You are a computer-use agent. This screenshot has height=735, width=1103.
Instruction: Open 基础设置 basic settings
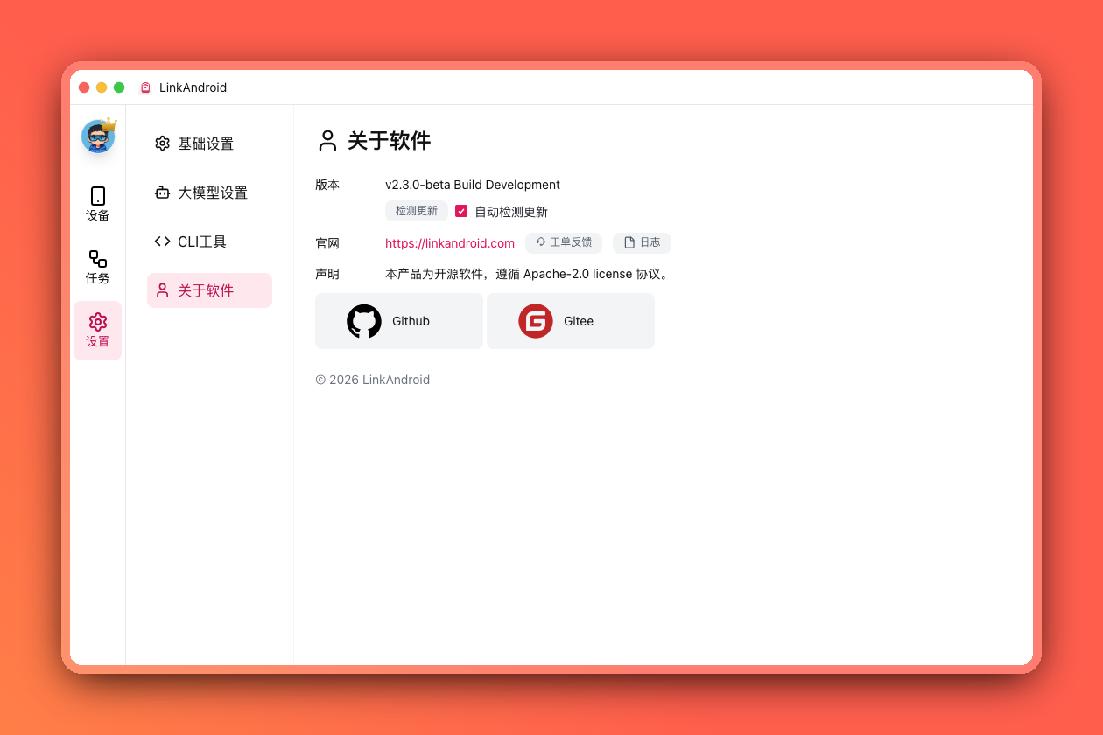pyautogui.click(x=209, y=143)
